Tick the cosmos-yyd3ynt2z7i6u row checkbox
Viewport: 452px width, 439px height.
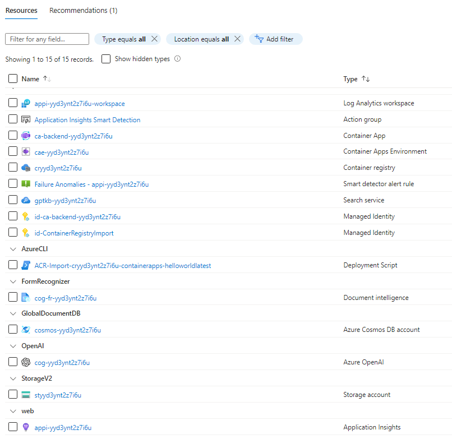(13, 330)
